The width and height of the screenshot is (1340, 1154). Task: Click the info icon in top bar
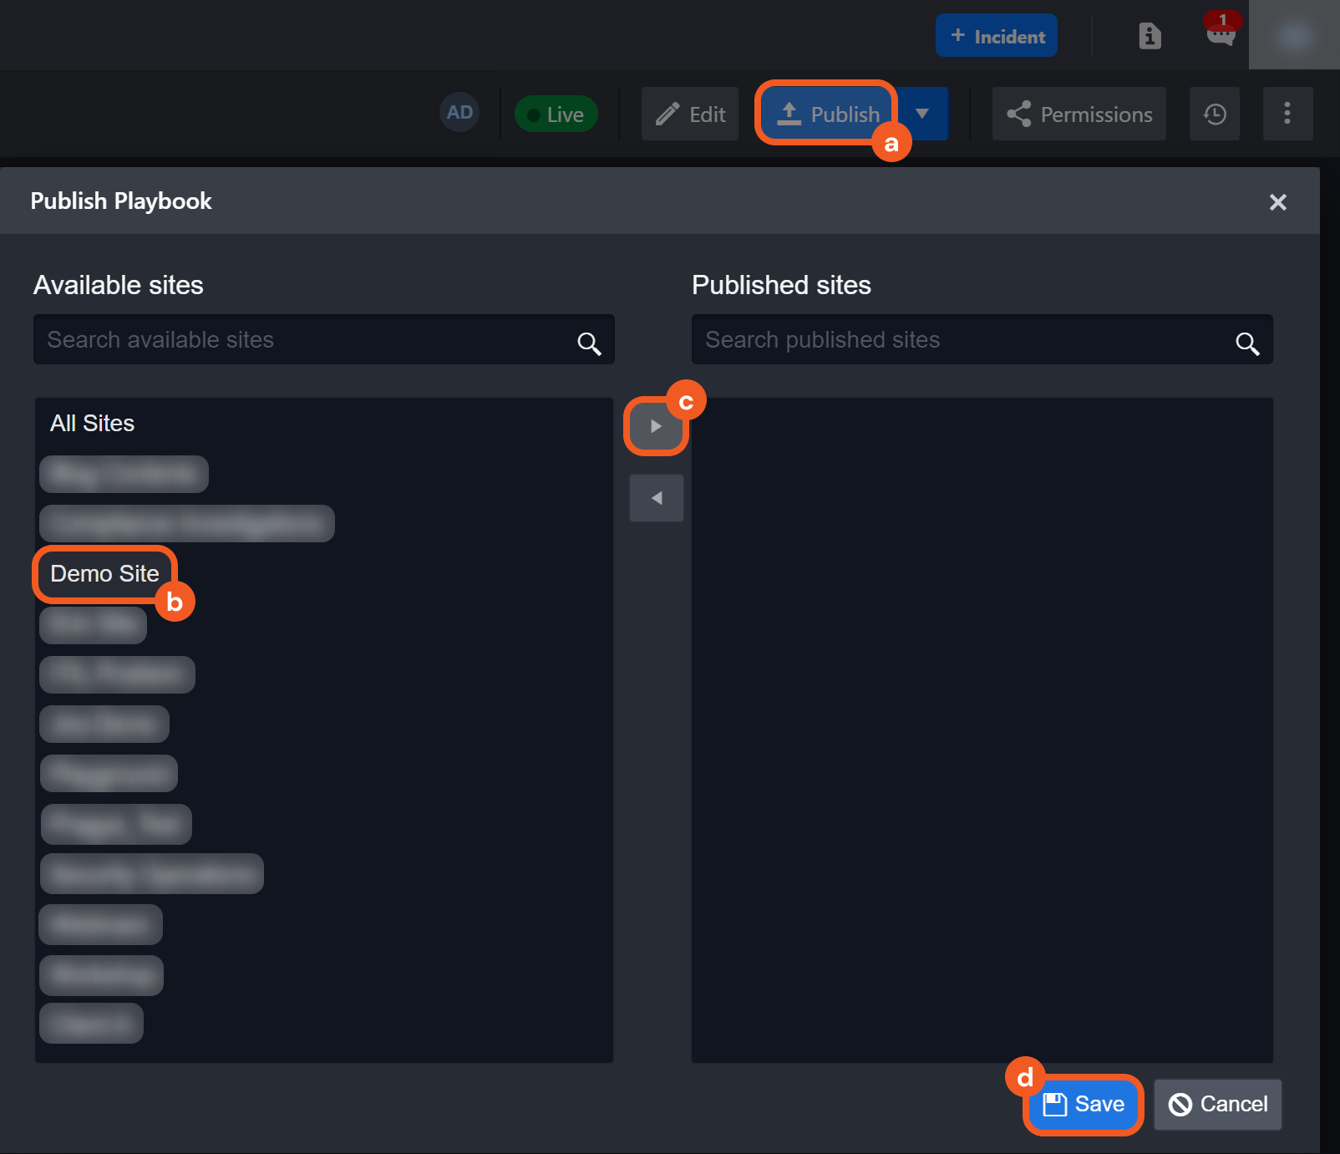click(x=1150, y=36)
